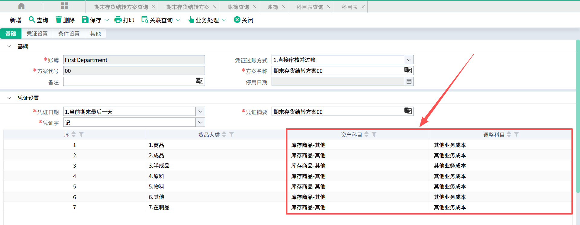The height and width of the screenshot is (225, 580).
Task: Collapse the 基础 section
Action: (9, 46)
